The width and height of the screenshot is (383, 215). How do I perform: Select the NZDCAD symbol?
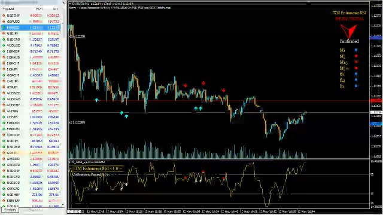(13, 177)
